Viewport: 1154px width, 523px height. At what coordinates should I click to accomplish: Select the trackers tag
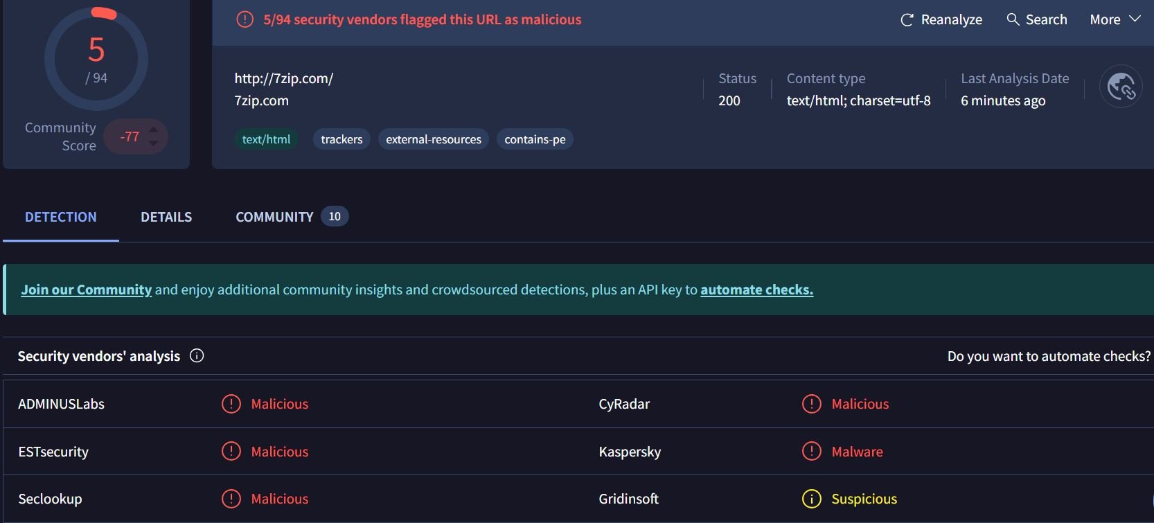[341, 139]
